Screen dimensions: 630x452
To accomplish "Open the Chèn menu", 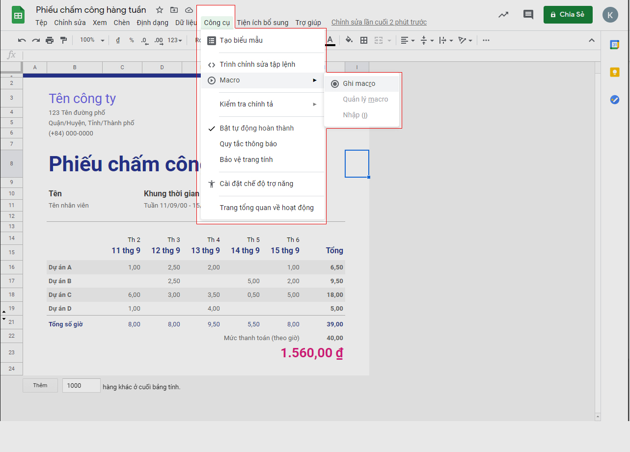I will point(121,23).
